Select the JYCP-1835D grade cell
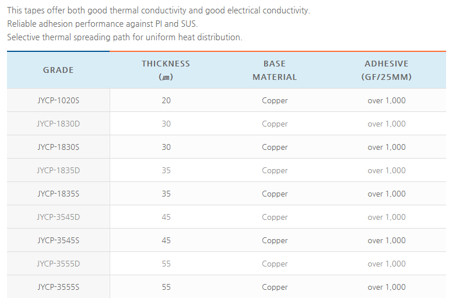This screenshot has width=456, height=305. pyautogui.click(x=58, y=170)
